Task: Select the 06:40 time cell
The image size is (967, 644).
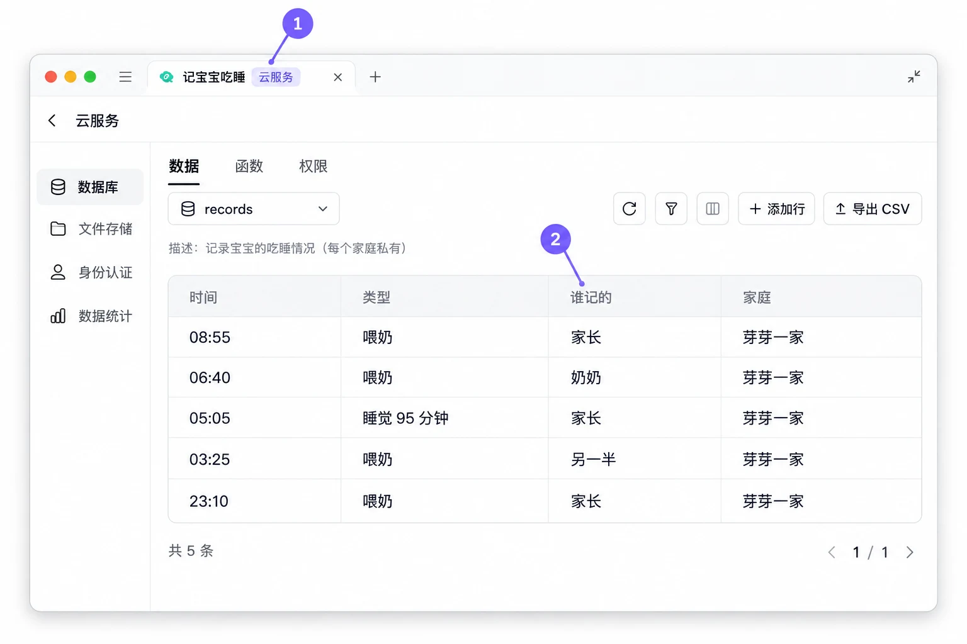Action: click(x=254, y=377)
